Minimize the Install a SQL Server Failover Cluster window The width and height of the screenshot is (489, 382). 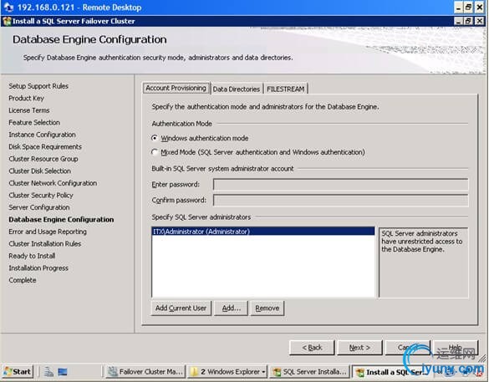point(458,21)
